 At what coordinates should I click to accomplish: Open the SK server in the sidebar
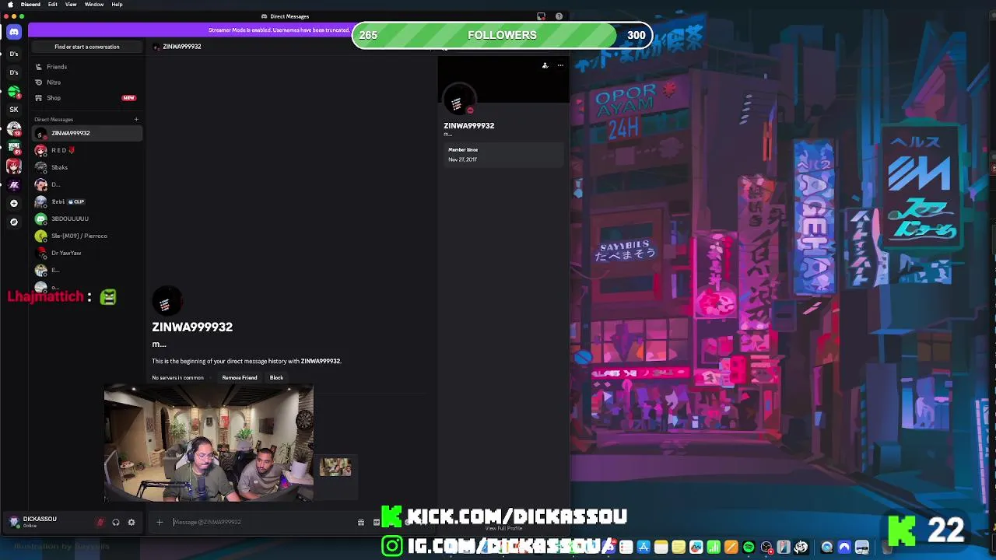[x=14, y=110]
